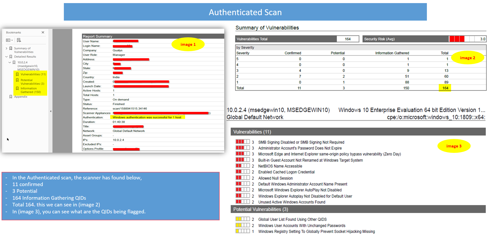This screenshot has height=245, width=491.
Task: Click the Windows User Accounts With Unchanged Passwords entry
Action: (302, 225)
